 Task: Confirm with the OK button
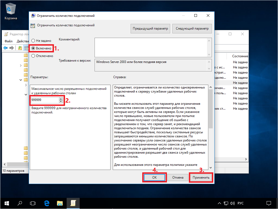[x=154, y=178]
